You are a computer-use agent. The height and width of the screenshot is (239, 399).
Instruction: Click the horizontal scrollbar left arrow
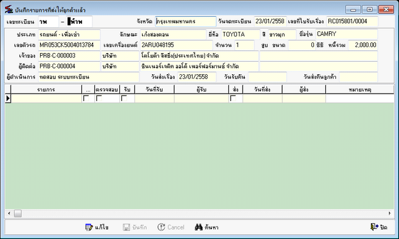(9, 213)
